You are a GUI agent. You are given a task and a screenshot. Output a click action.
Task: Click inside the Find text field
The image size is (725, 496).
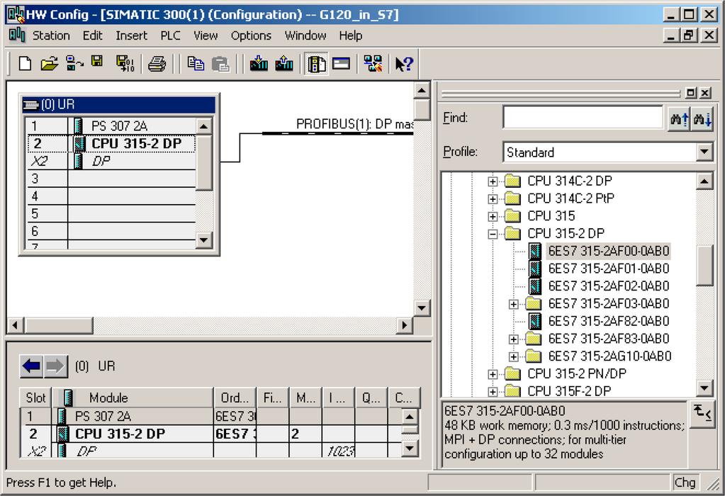tap(583, 118)
